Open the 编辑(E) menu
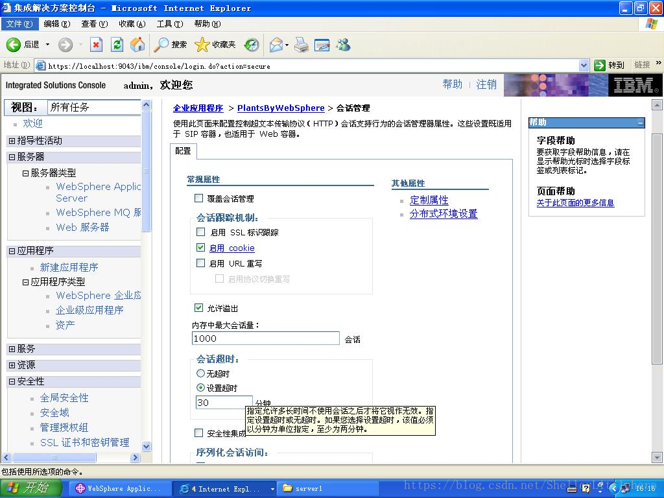The image size is (664, 498). point(57,24)
